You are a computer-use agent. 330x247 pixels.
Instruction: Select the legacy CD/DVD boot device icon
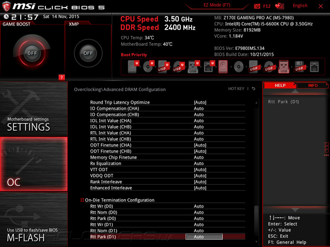[238, 67]
